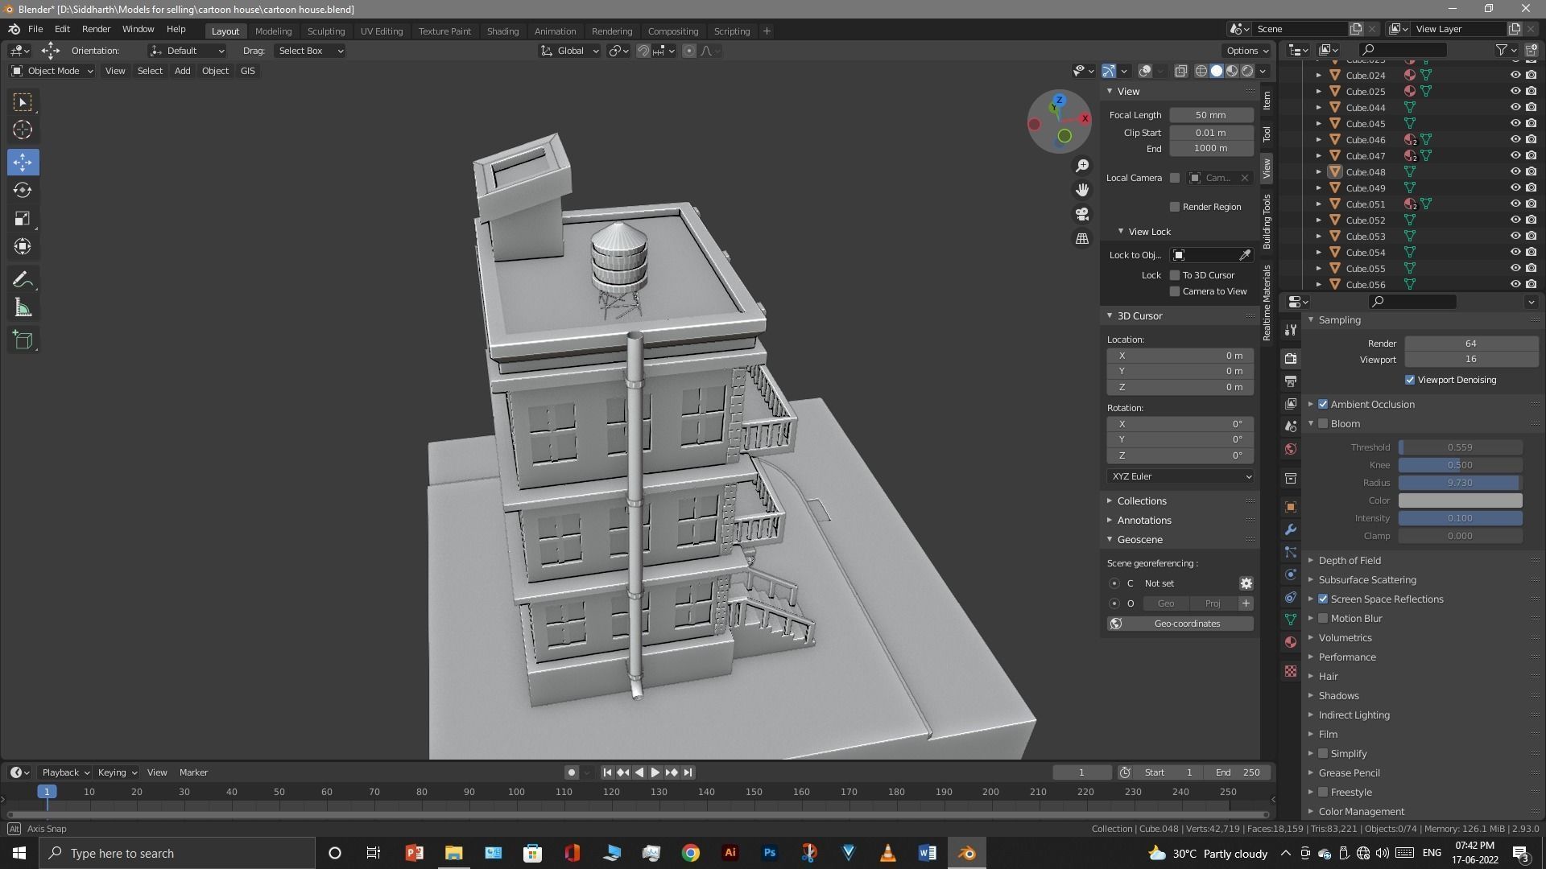The image size is (1546, 869).
Task: Click the Geoscene settings gear icon
Action: [1246, 583]
